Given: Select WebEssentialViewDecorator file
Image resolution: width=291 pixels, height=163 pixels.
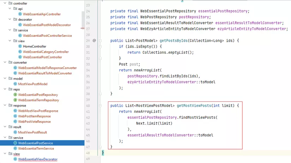Looking at the screenshot, I should tap(38, 159).
